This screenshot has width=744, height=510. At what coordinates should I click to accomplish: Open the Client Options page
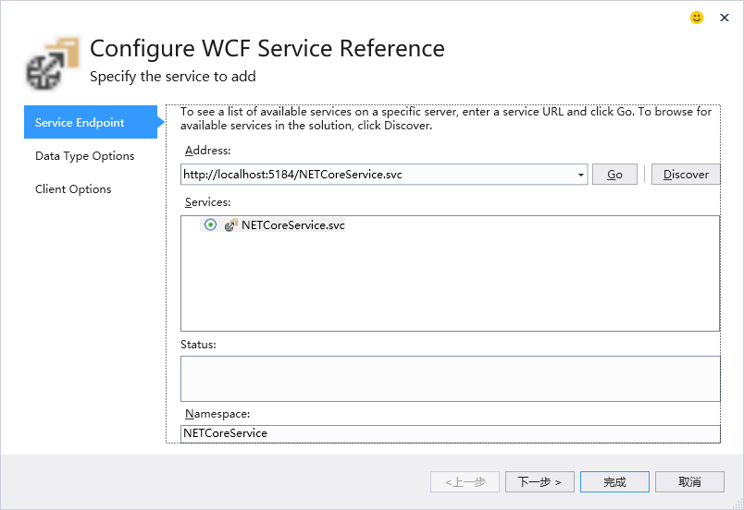[x=73, y=189]
